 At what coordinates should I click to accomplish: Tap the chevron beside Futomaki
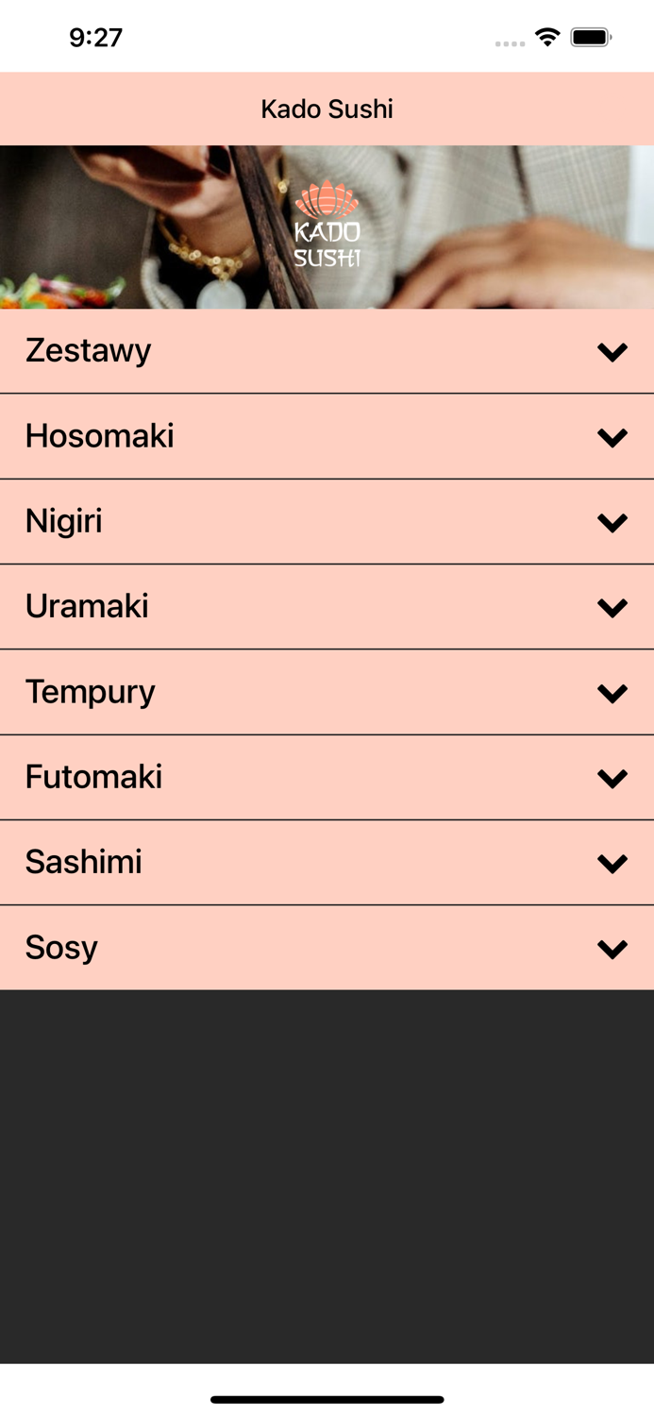tap(612, 777)
